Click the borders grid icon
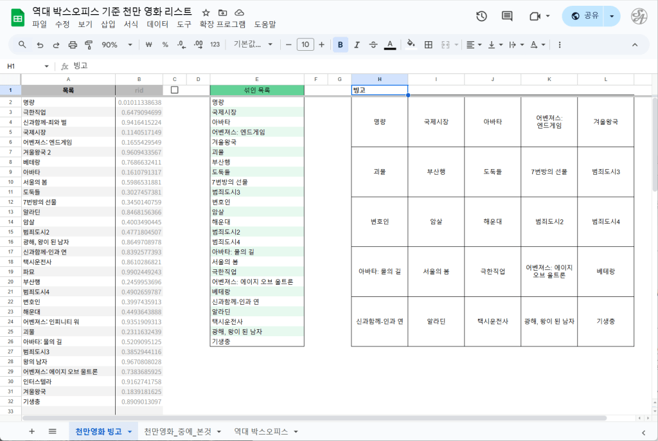 point(429,45)
